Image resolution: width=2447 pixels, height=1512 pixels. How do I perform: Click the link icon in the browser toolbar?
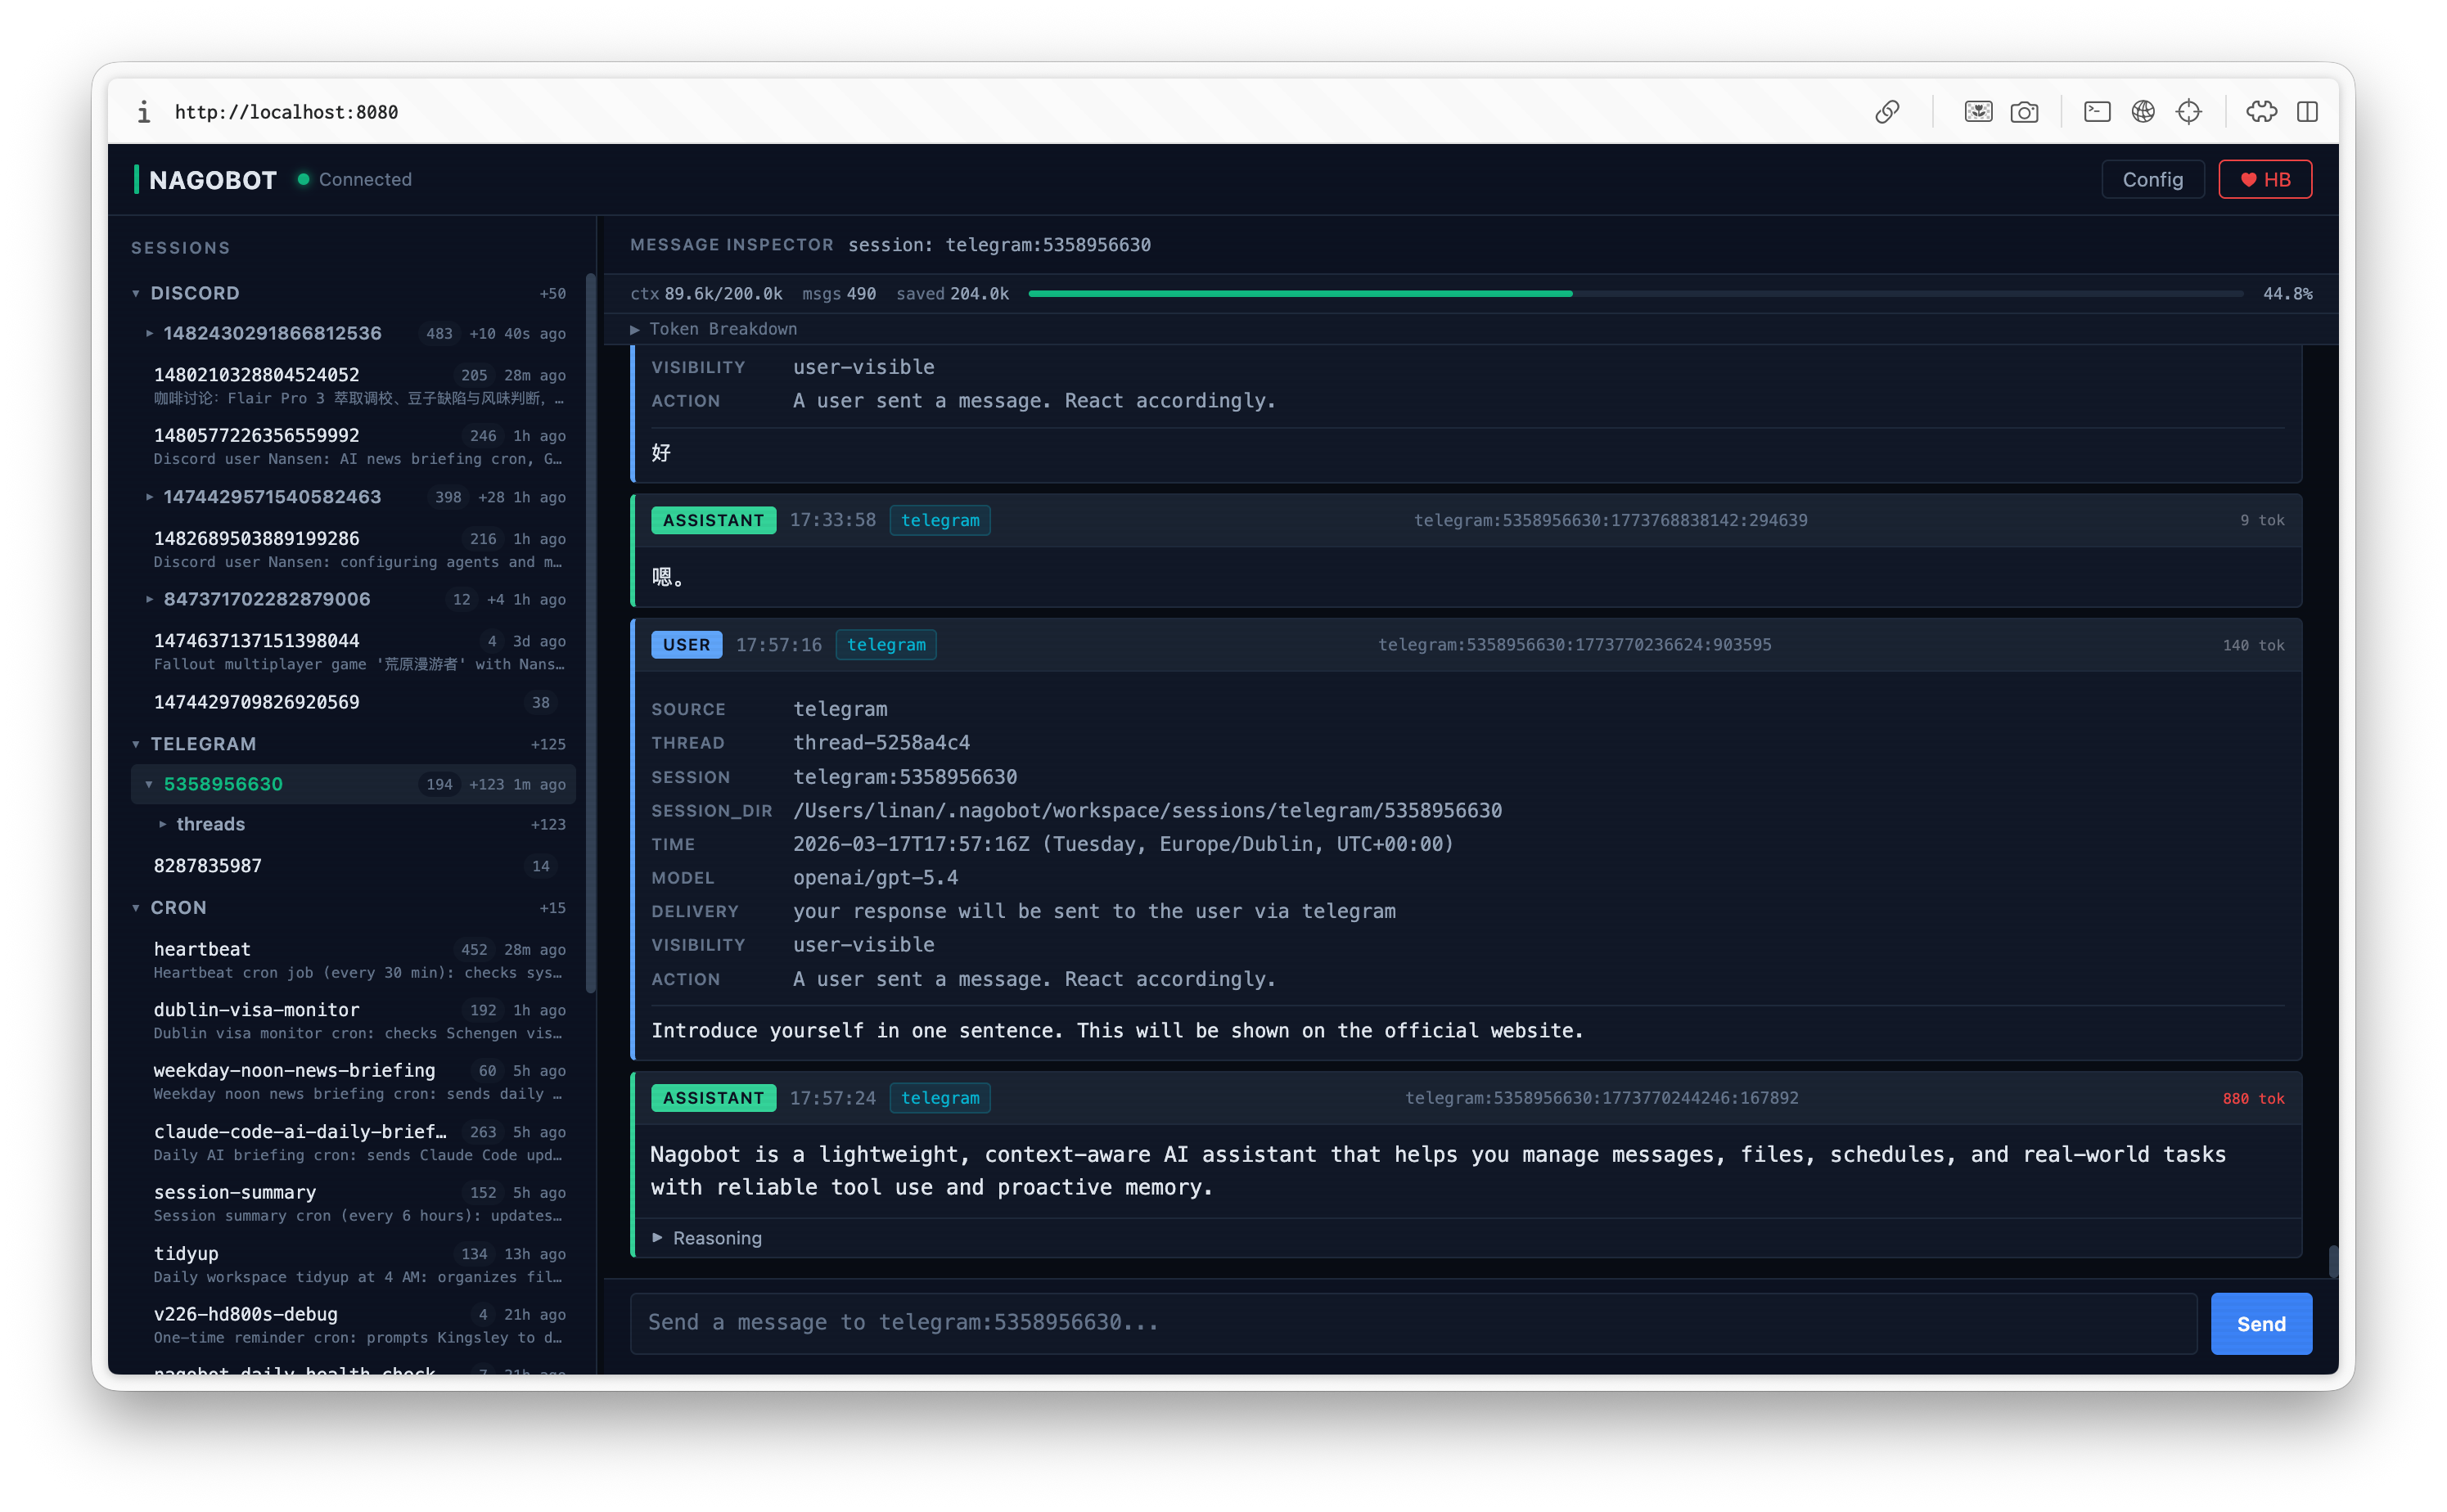point(1888,112)
